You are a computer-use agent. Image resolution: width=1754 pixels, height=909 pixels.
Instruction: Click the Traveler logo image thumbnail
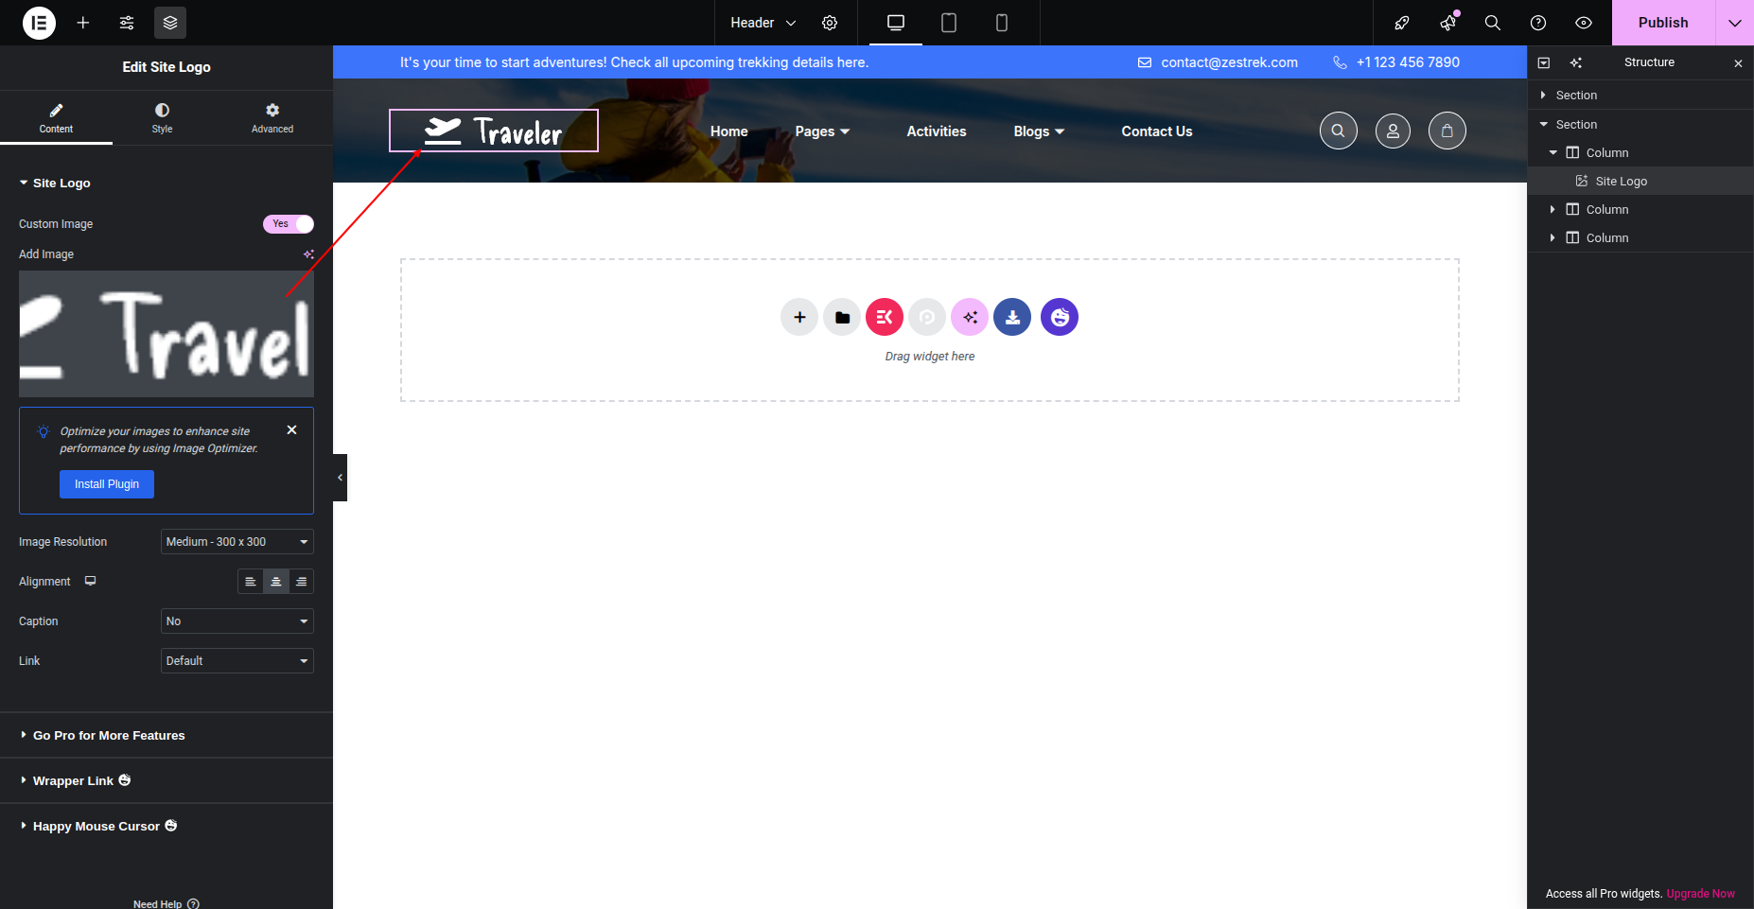click(x=167, y=334)
